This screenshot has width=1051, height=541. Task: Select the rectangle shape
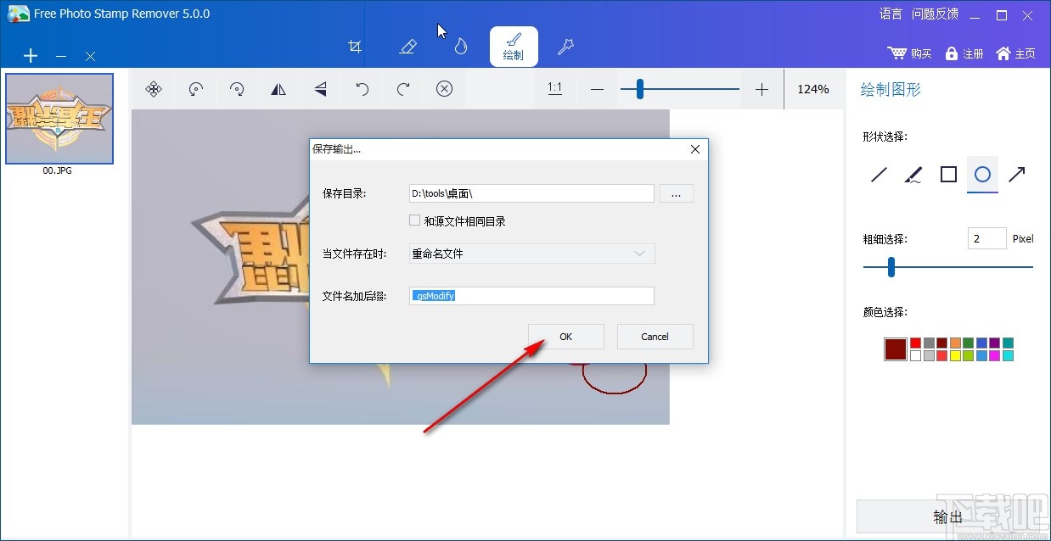coord(947,175)
